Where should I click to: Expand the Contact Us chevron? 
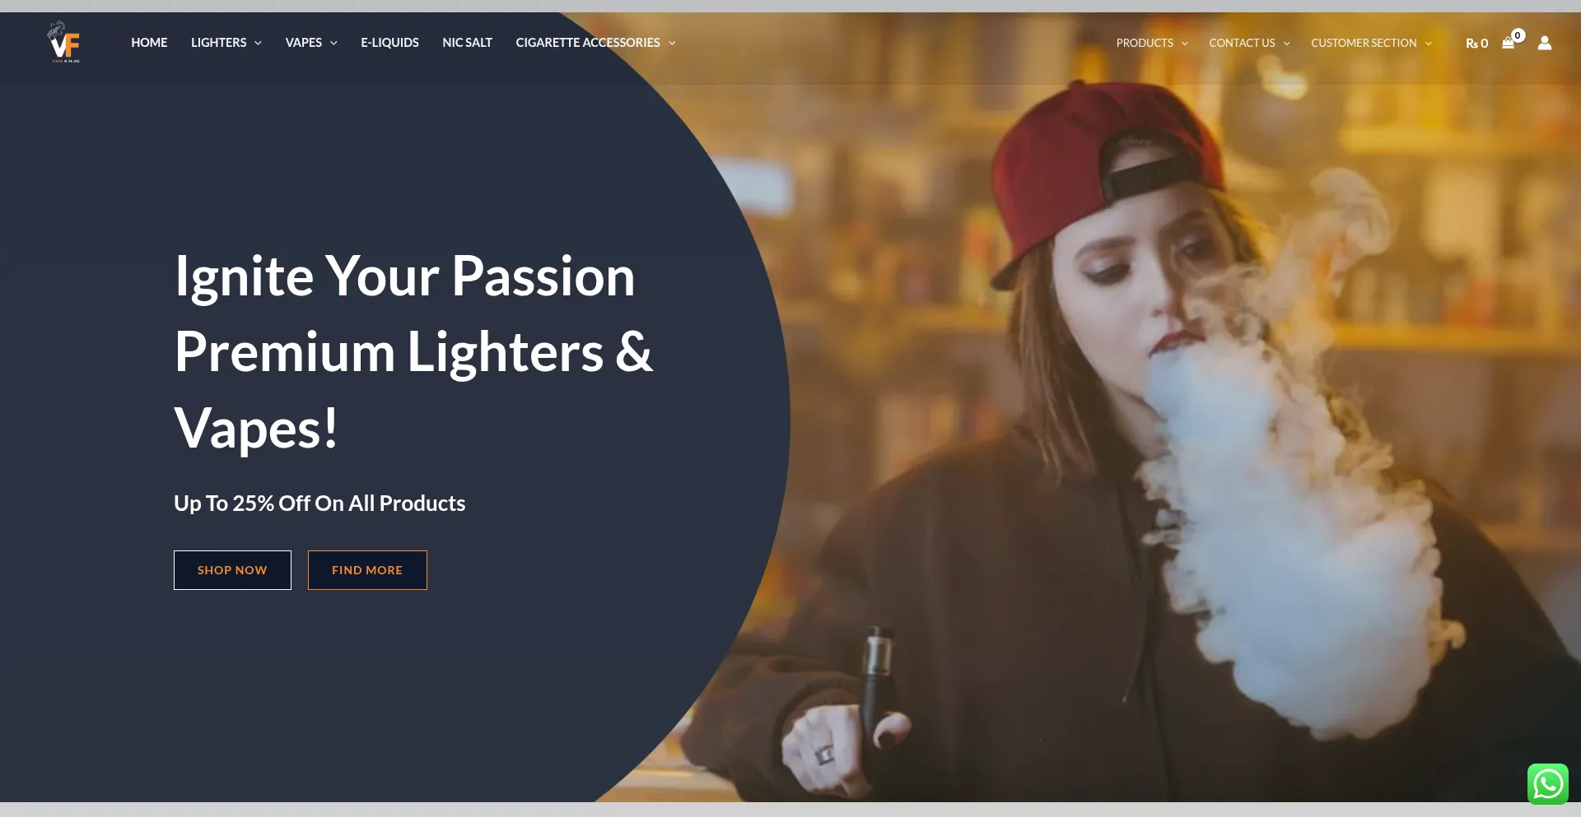(1286, 44)
